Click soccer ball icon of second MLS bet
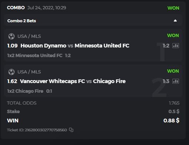Screen dimensions: 189x145 (x=11, y=72)
